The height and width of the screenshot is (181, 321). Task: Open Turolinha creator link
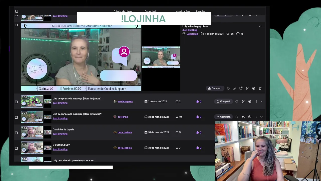[123, 117]
